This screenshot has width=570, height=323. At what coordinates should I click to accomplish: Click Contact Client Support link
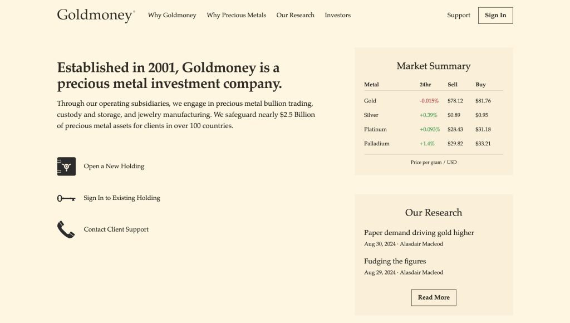click(116, 229)
